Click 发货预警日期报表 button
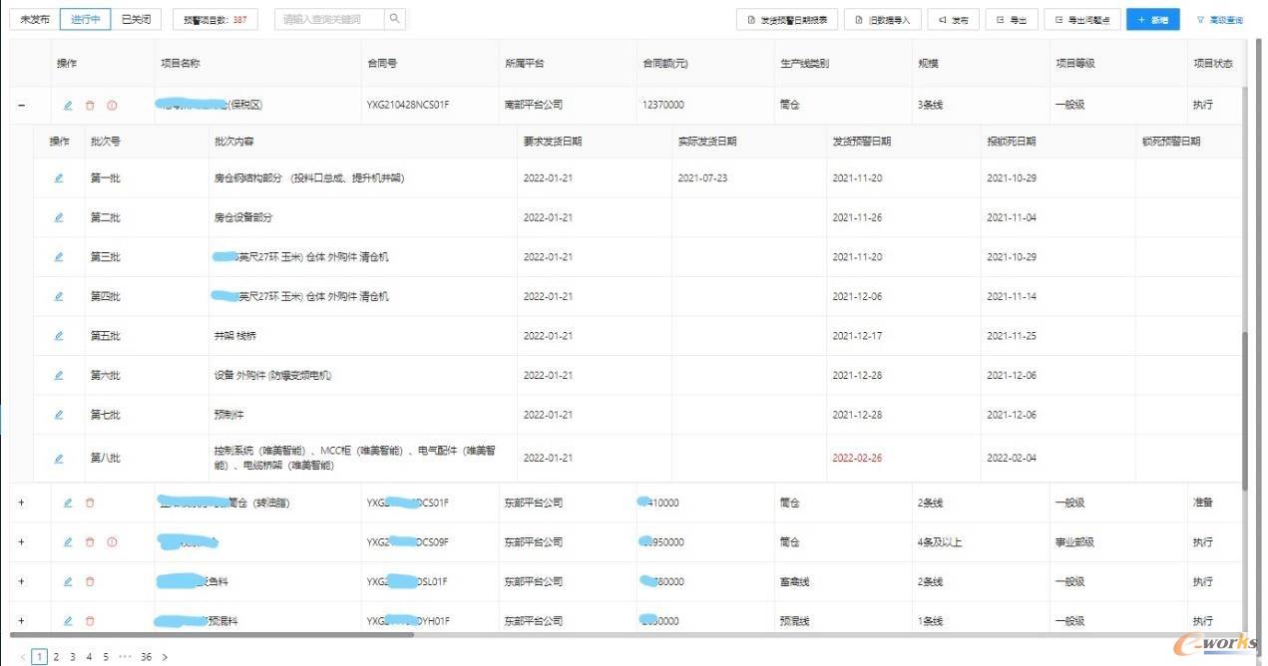This screenshot has height=666, width=1268. 787,20
